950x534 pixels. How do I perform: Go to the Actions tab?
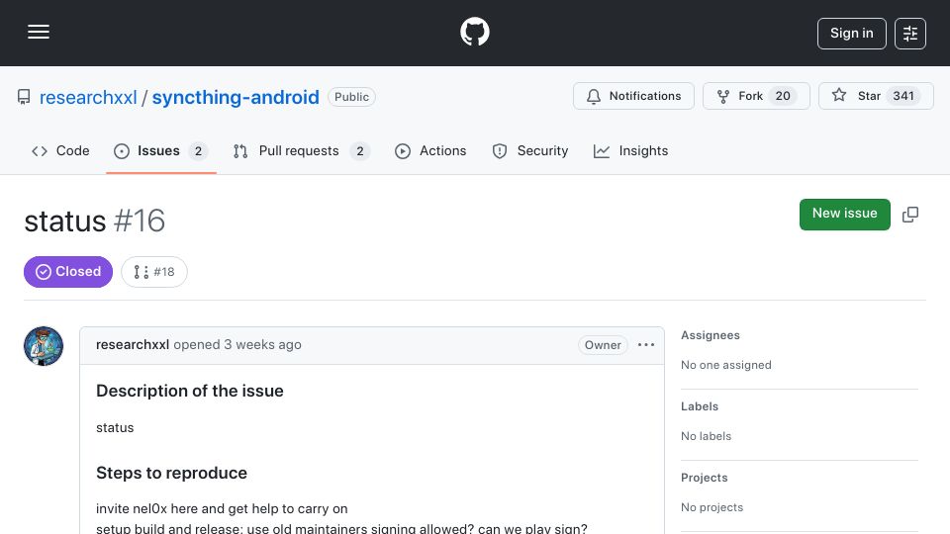(x=430, y=150)
